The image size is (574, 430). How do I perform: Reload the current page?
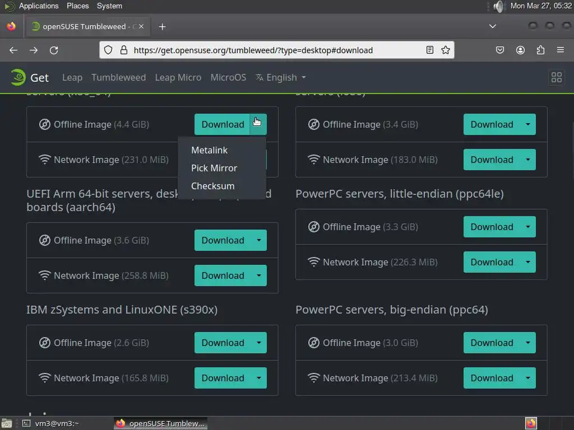54,50
